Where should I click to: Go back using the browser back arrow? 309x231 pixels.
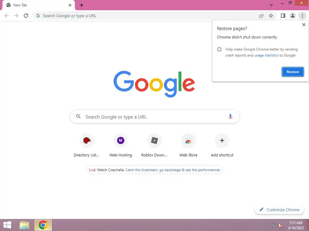[x=7, y=16]
